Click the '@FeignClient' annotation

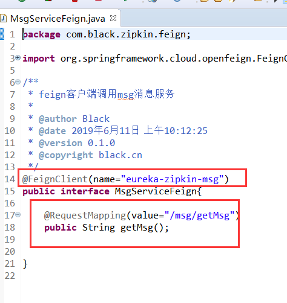pos(55,179)
